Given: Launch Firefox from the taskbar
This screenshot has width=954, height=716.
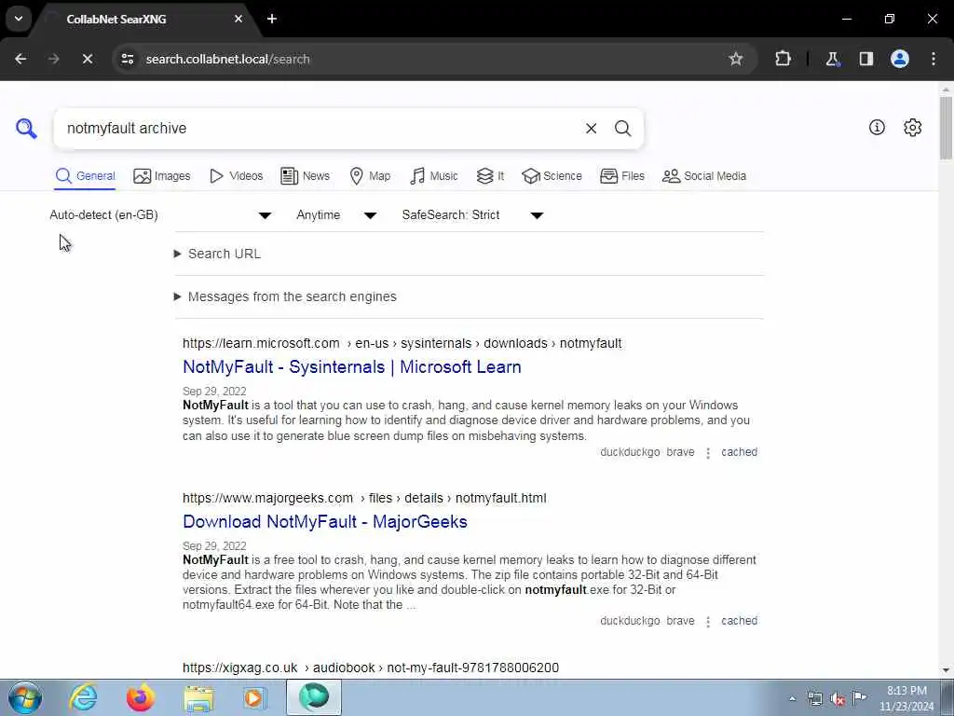Looking at the screenshot, I should [141, 697].
